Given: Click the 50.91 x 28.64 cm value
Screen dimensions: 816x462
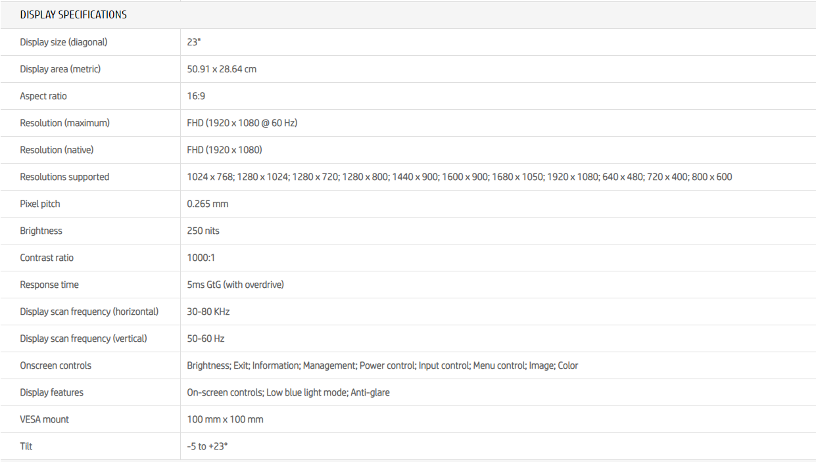Looking at the screenshot, I should tap(222, 69).
